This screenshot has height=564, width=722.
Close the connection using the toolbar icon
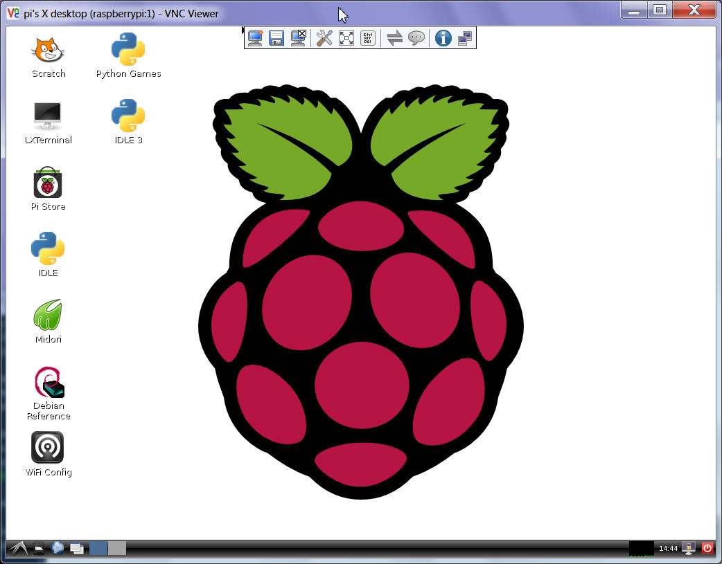299,38
